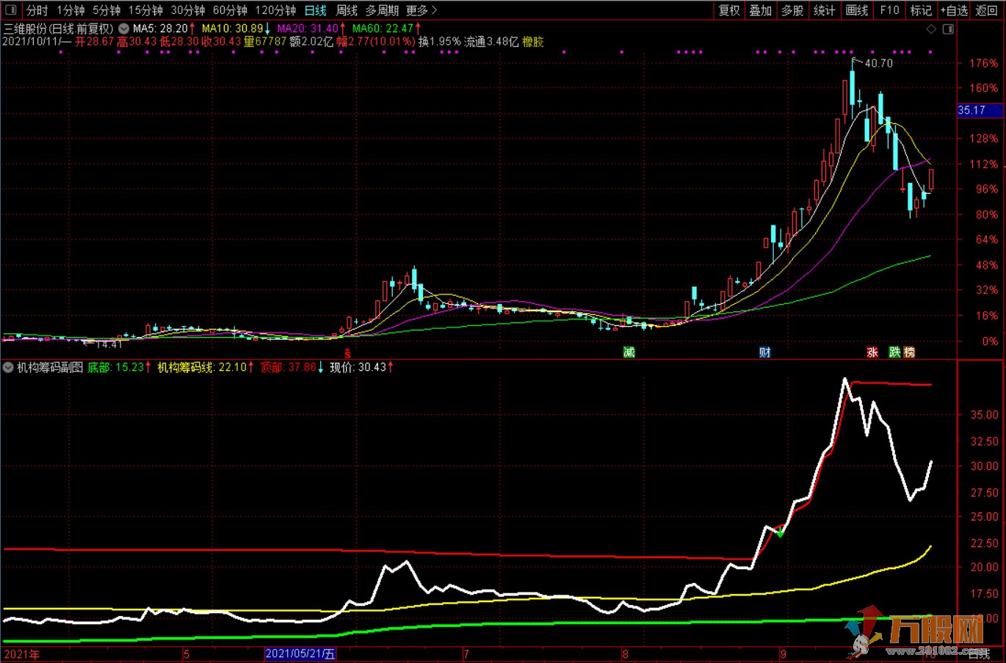
Task: Click the green 跌 event marker
Action: click(894, 352)
